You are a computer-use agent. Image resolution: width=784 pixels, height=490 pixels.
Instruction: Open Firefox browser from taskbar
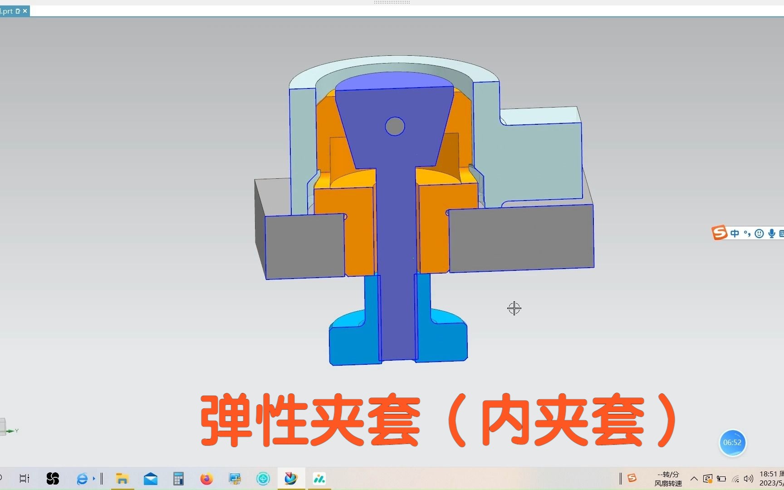coord(206,479)
